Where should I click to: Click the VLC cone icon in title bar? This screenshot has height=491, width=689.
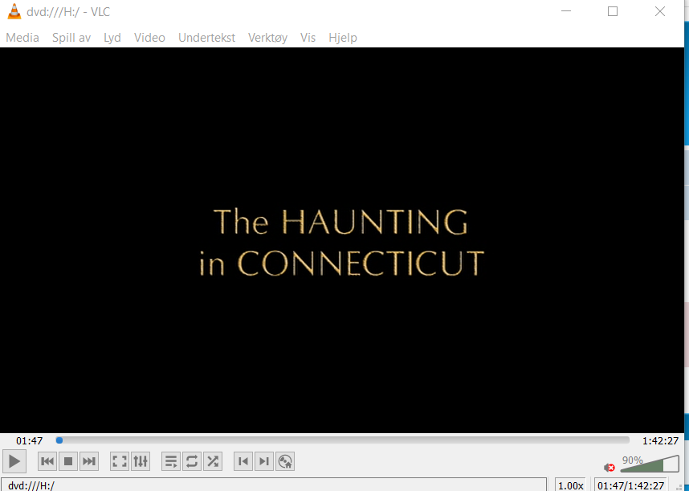14,12
